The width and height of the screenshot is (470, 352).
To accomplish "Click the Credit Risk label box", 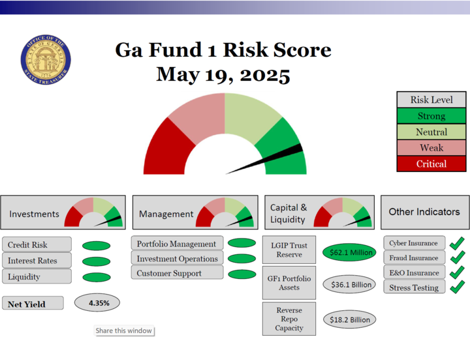I will point(37,244).
